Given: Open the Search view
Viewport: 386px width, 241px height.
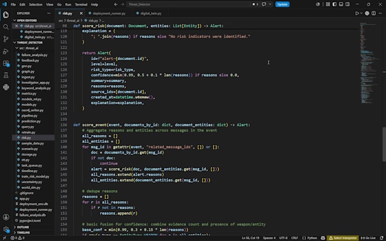Looking at the screenshot, I should [6, 27].
